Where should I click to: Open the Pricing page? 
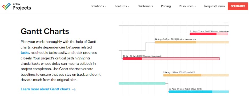click(166, 6)
